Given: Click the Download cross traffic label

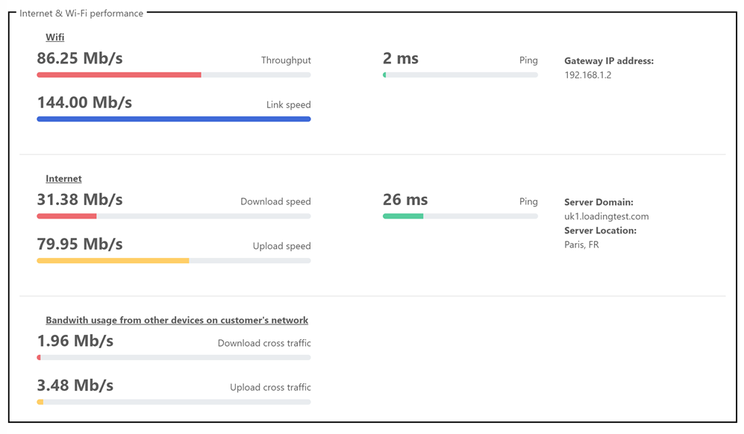Looking at the screenshot, I should 264,343.
